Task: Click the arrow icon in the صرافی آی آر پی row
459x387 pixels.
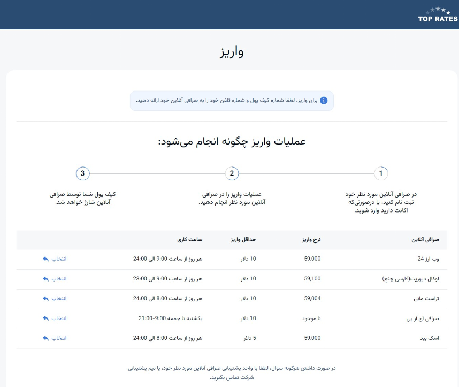Action: coord(45,318)
